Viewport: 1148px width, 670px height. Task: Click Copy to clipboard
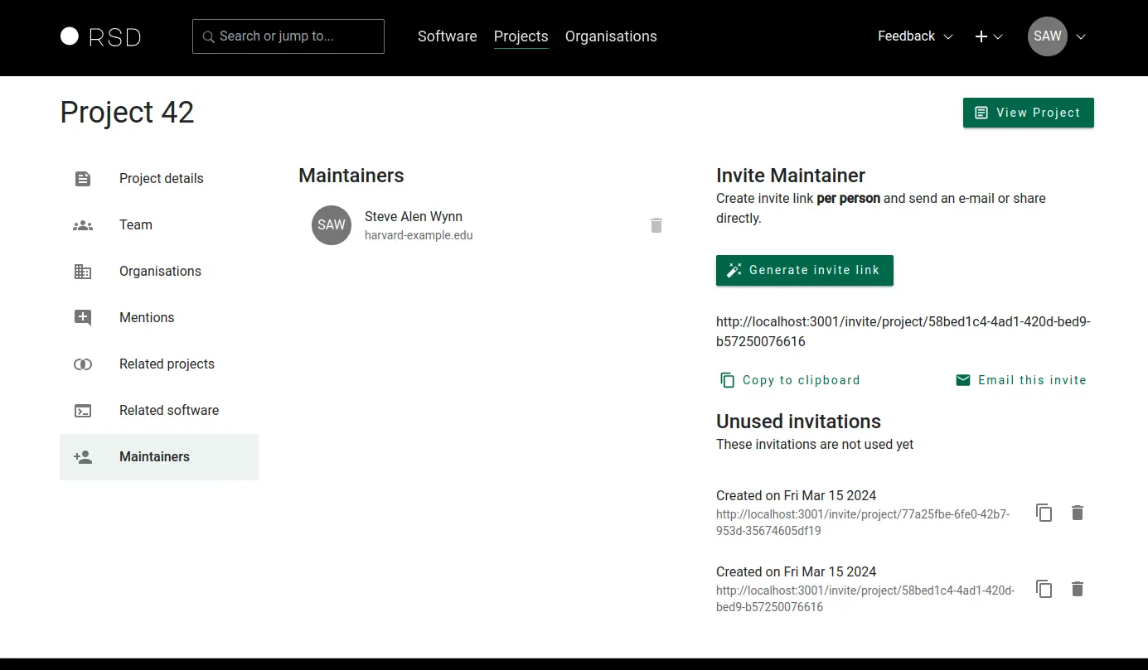click(790, 380)
